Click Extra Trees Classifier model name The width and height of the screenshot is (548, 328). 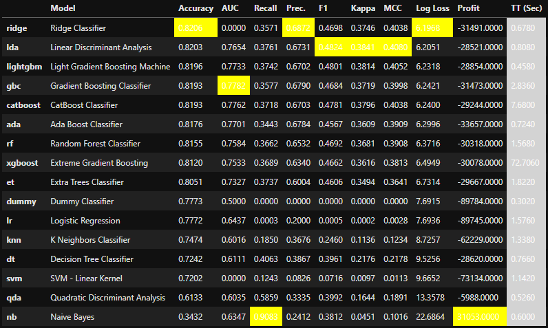tap(87, 182)
